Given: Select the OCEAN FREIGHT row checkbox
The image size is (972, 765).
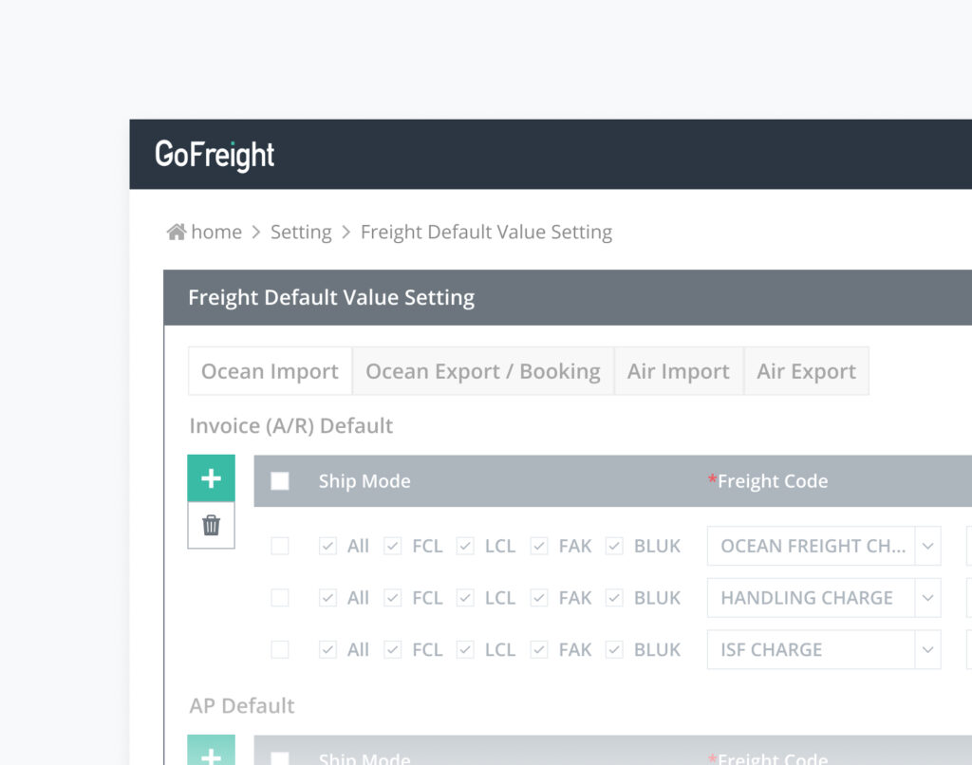Looking at the screenshot, I should [280, 546].
